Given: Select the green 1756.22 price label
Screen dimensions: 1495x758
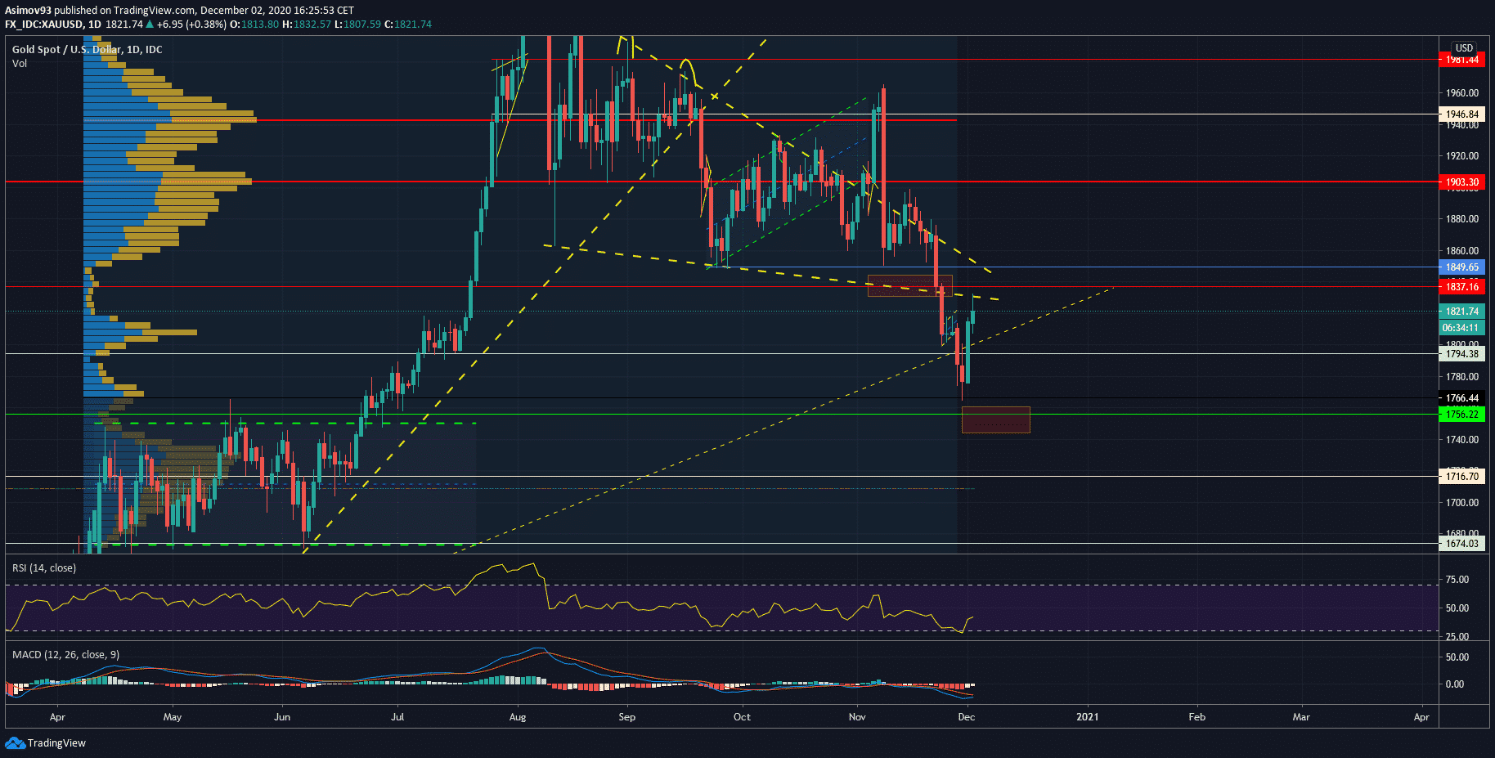Looking at the screenshot, I should click(1461, 415).
